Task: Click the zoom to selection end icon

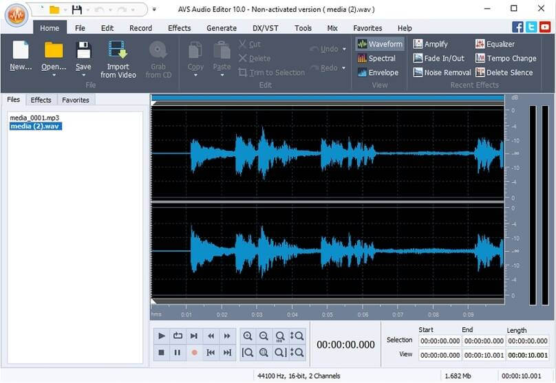Action: coord(280,353)
